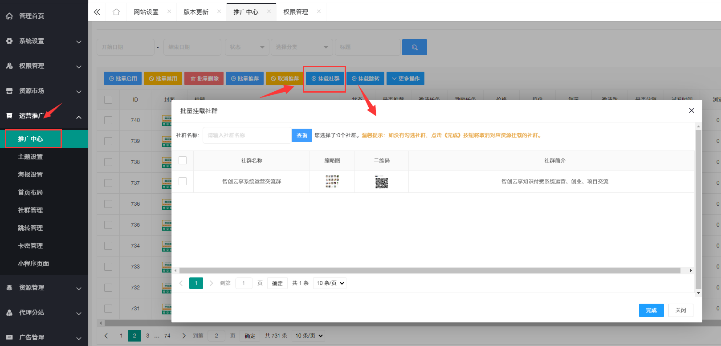The image size is (721, 346).
Task: Check the 智创云享系统运营交流群 row checkbox
Action: pyautogui.click(x=183, y=181)
